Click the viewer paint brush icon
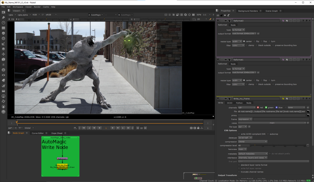 click(210, 19)
